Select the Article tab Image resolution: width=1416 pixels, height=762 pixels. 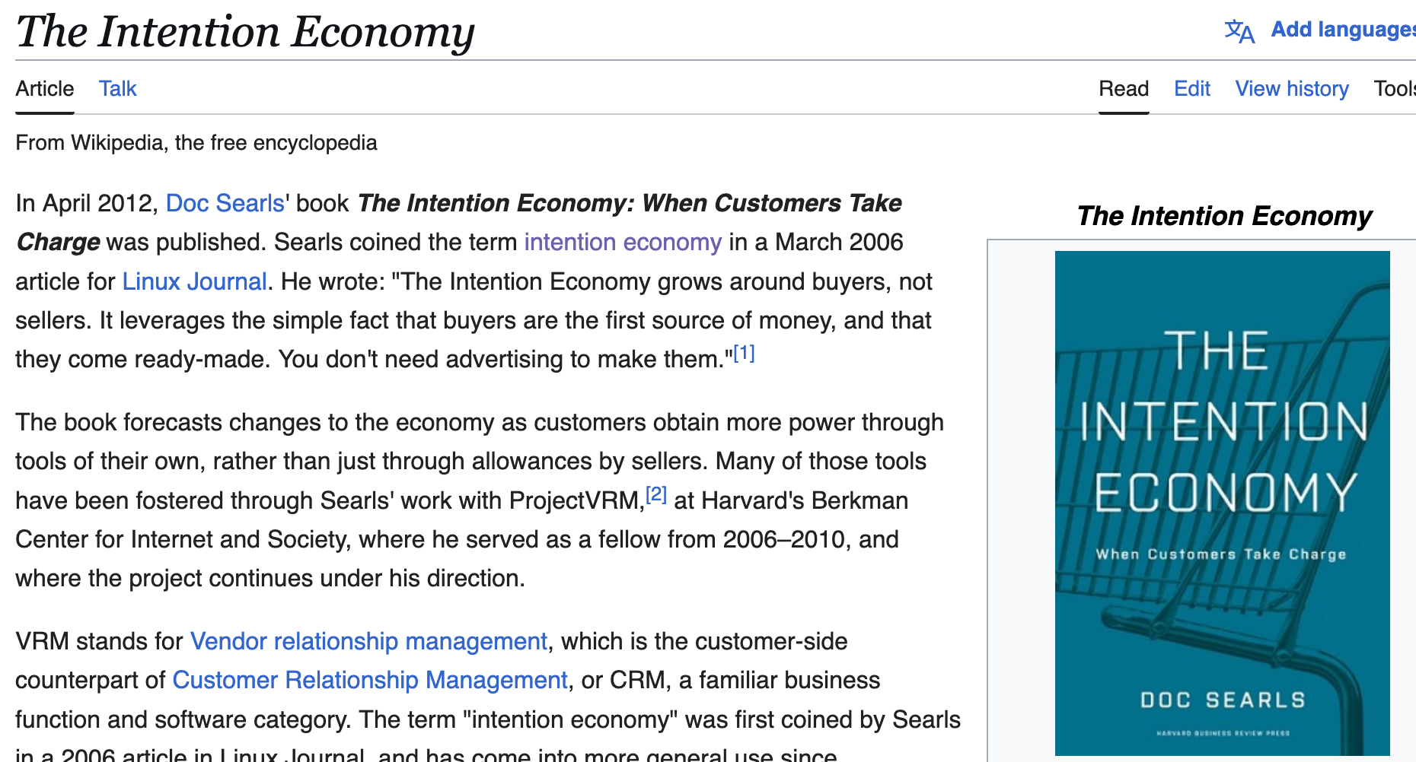(45, 89)
